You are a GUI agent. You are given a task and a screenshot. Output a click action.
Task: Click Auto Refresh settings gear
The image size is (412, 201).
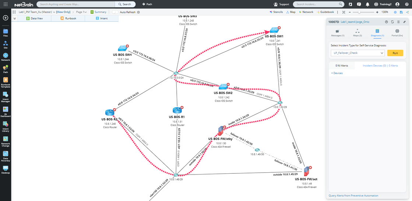tap(138, 12)
